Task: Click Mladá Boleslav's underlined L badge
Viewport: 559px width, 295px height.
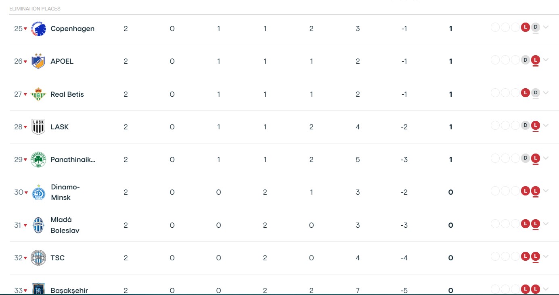Action: pyautogui.click(x=536, y=224)
